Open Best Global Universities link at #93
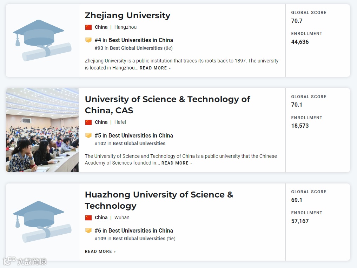The height and width of the screenshot is (268, 357). (x=136, y=48)
